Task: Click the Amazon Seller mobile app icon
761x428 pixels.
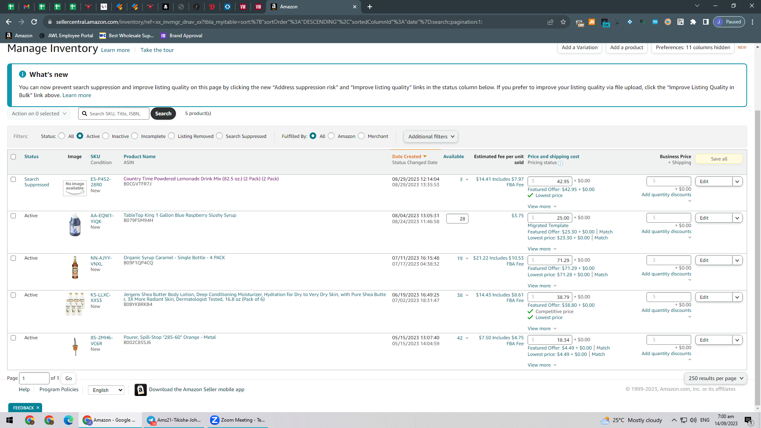Action: tap(140, 390)
